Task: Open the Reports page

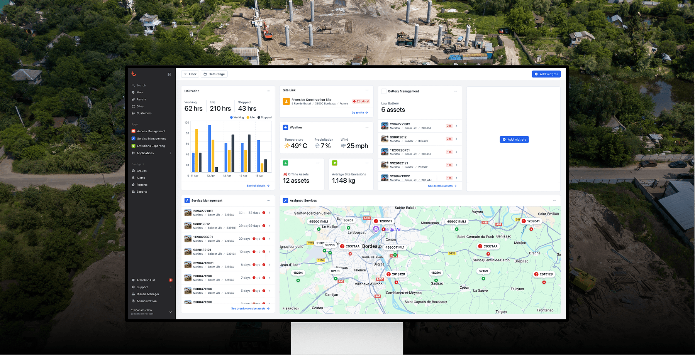Action: [x=140, y=185]
